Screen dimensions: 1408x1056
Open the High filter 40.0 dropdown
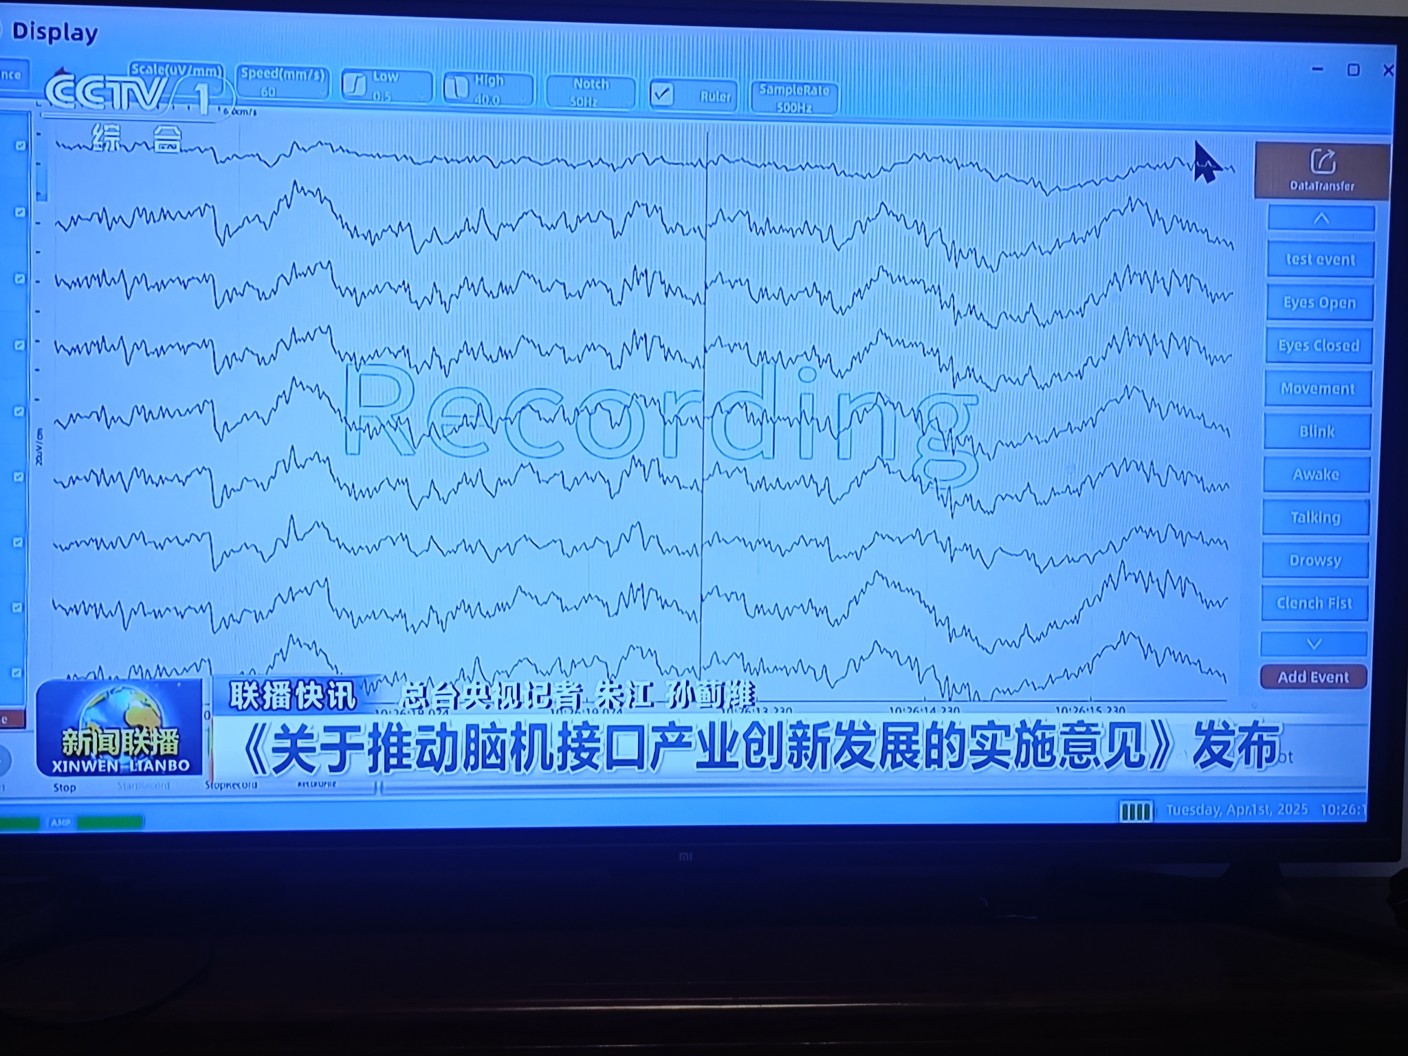coord(488,90)
